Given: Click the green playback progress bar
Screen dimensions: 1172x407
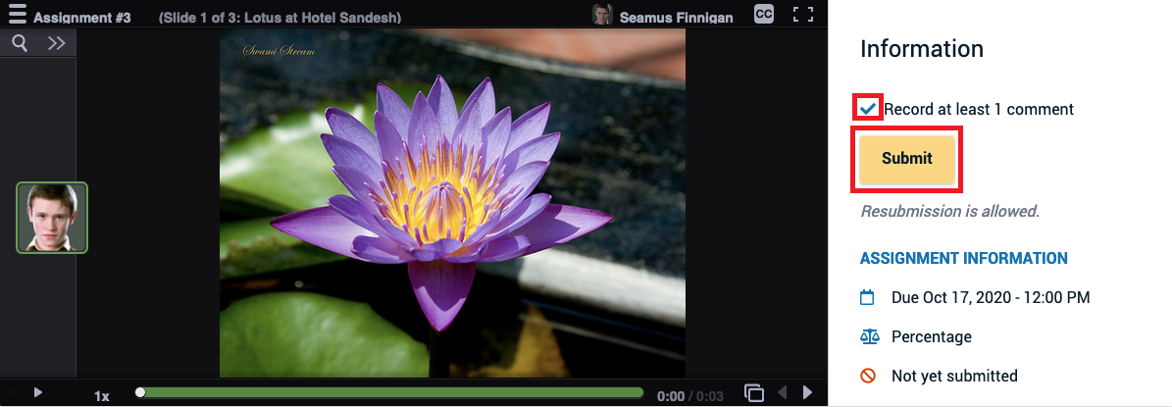Looking at the screenshot, I should coord(392,392).
